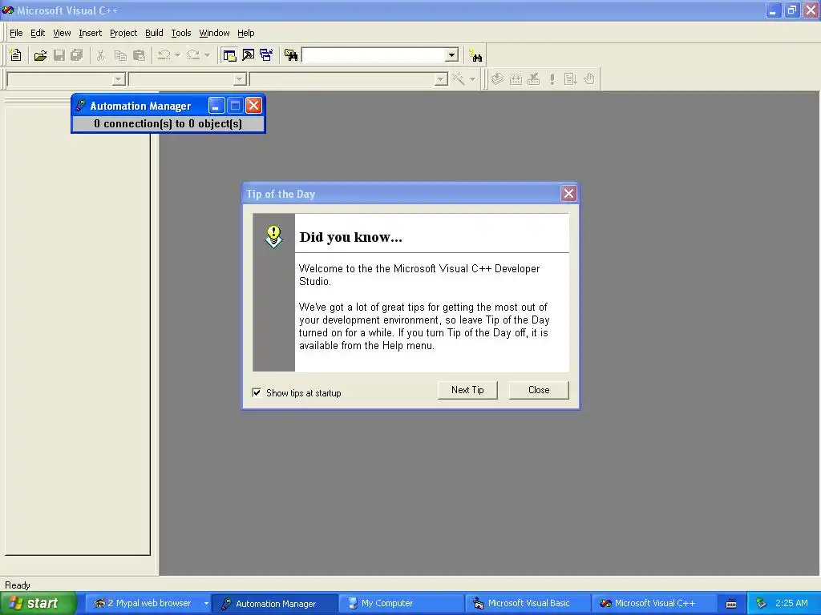The height and width of the screenshot is (615, 821).
Task: Open the Project menu
Action: (123, 33)
